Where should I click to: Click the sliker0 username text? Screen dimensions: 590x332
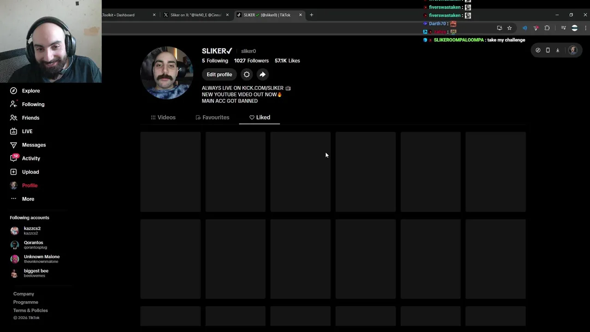(x=248, y=51)
